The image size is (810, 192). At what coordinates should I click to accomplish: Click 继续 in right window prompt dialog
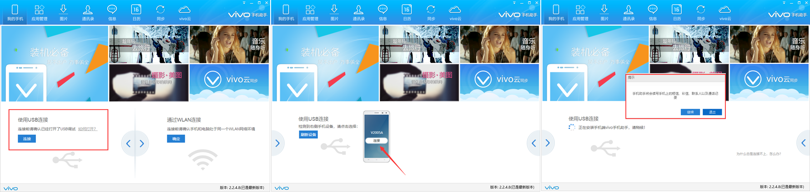click(690, 112)
